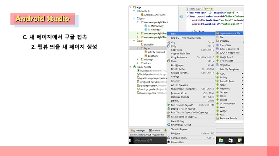Collapse the manifests folder arrow
The width and height of the screenshot is (279, 156).
coord(134,11)
